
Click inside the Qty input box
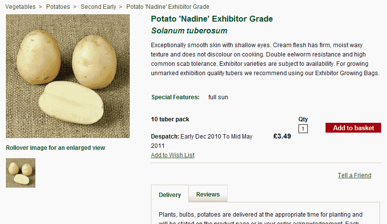pos(303,129)
